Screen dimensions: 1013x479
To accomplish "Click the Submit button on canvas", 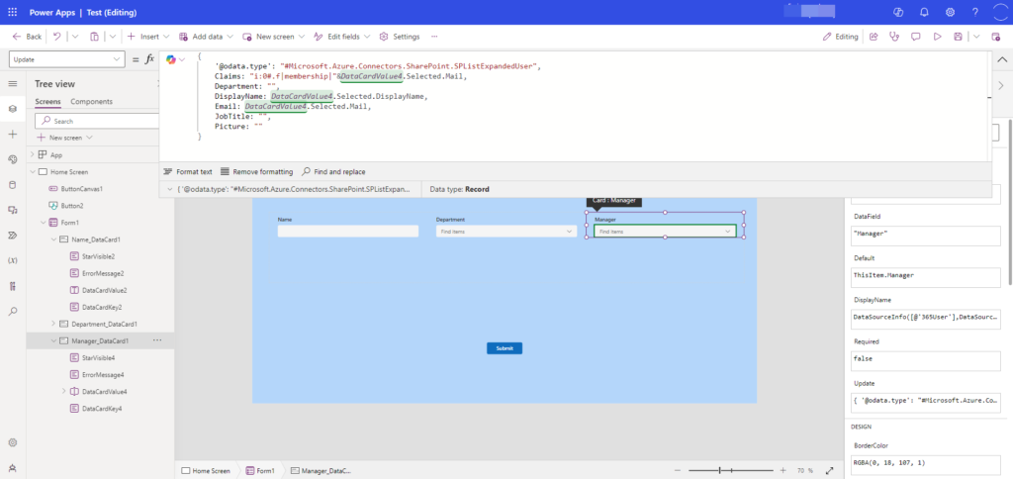I will click(x=504, y=348).
